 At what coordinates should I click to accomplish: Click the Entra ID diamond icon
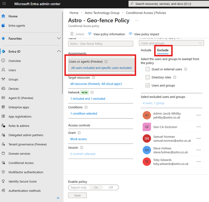coord(3,51)
